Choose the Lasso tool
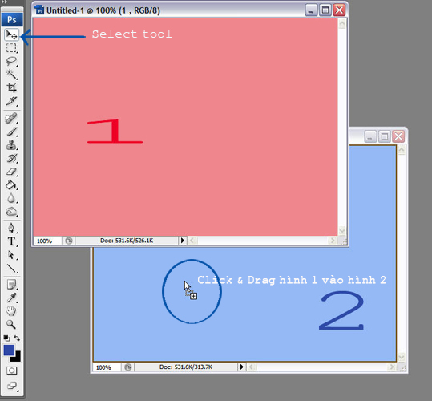432x401 pixels. tap(11, 61)
